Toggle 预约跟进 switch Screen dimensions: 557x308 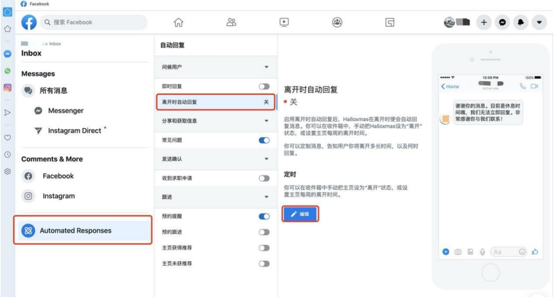[264, 232]
